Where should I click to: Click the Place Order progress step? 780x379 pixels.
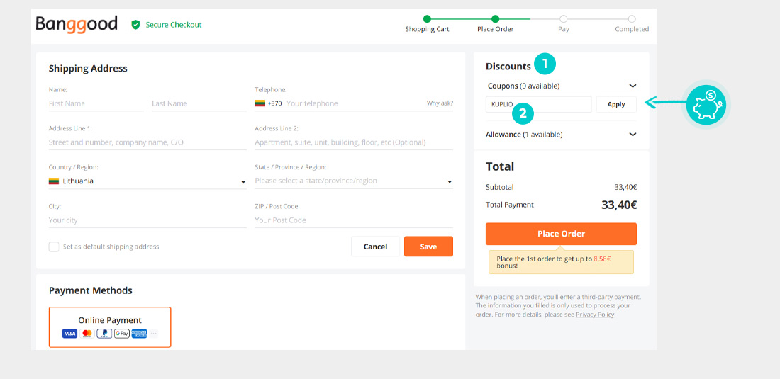tap(495, 19)
